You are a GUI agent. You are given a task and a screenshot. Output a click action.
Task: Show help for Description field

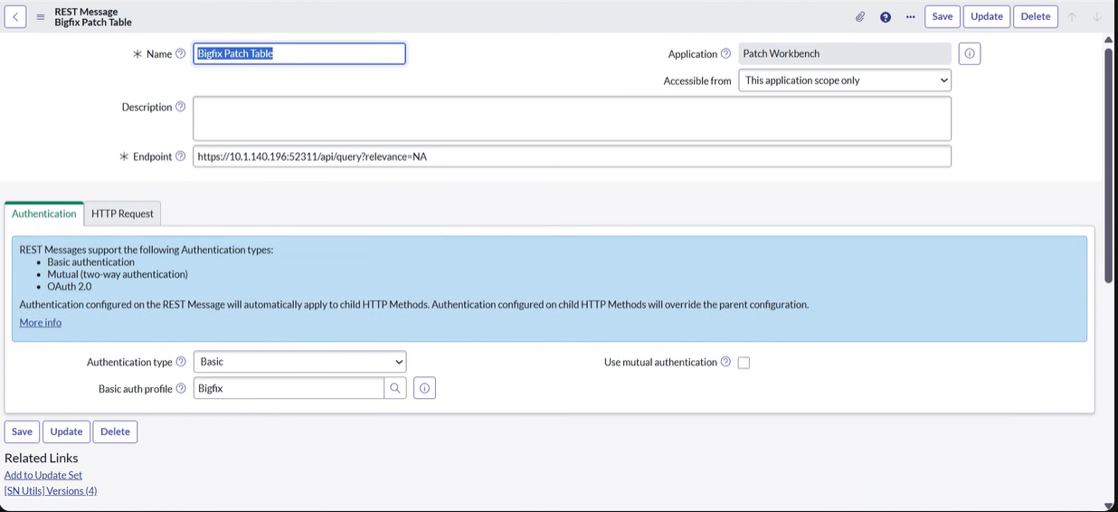(x=180, y=107)
